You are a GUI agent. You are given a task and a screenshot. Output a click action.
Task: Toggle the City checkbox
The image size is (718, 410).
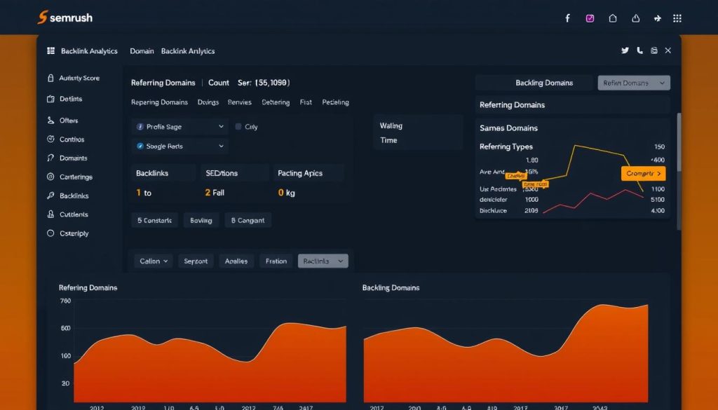click(x=238, y=126)
